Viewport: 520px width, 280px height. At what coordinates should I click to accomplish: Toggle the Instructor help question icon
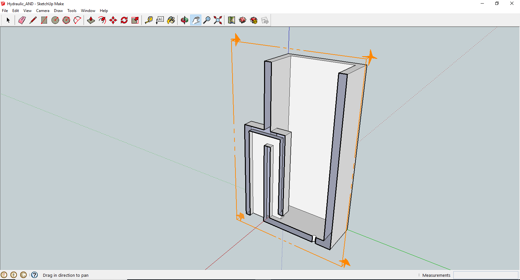click(x=34, y=275)
